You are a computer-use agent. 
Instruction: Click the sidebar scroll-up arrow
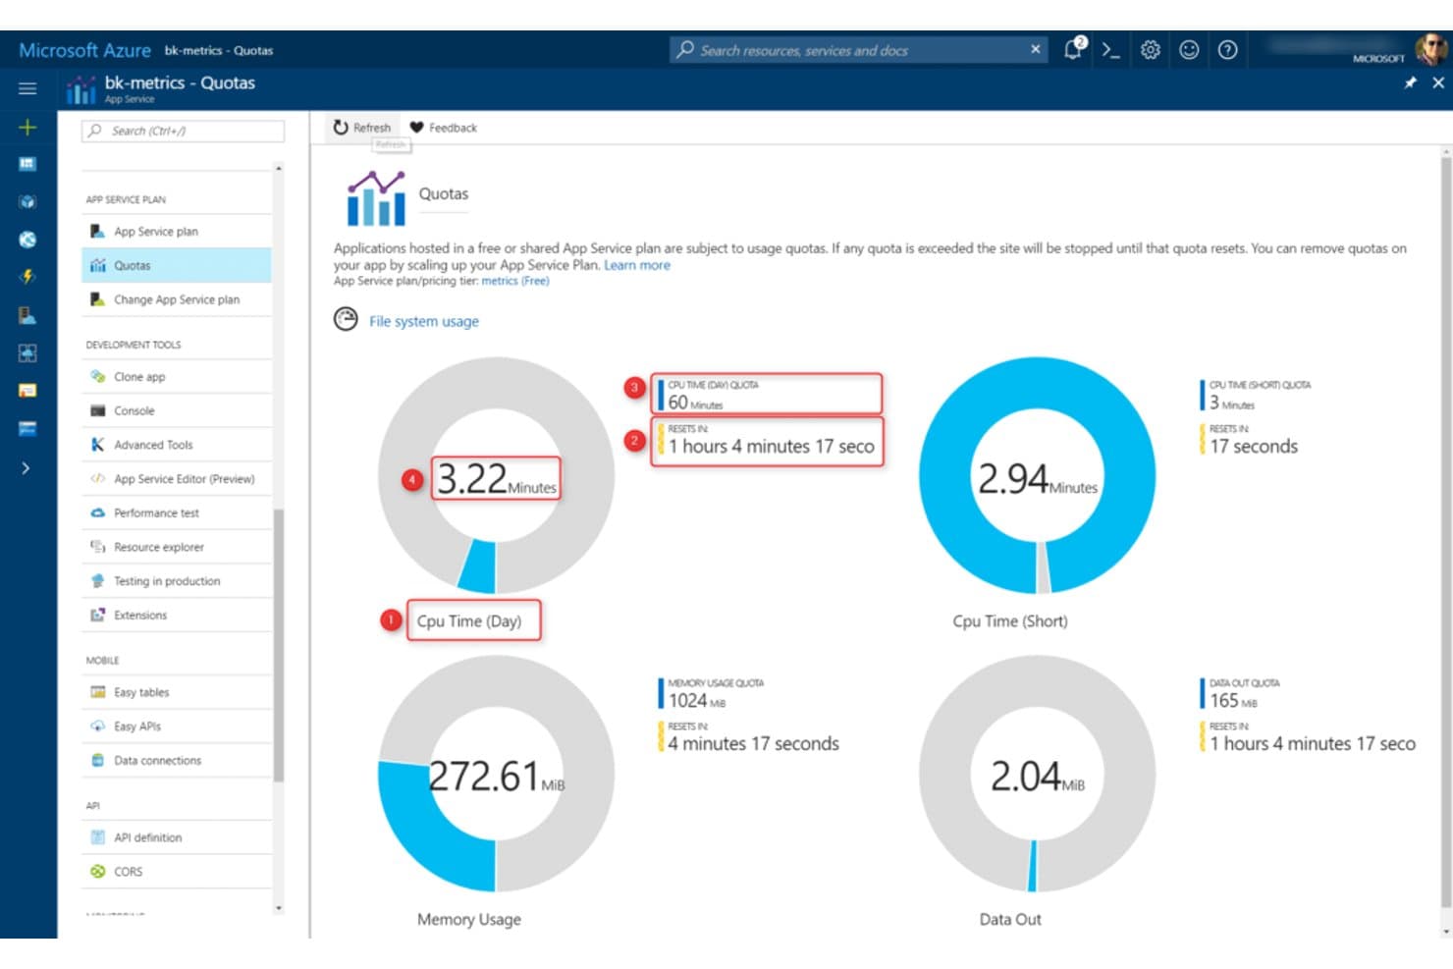tap(279, 169)
